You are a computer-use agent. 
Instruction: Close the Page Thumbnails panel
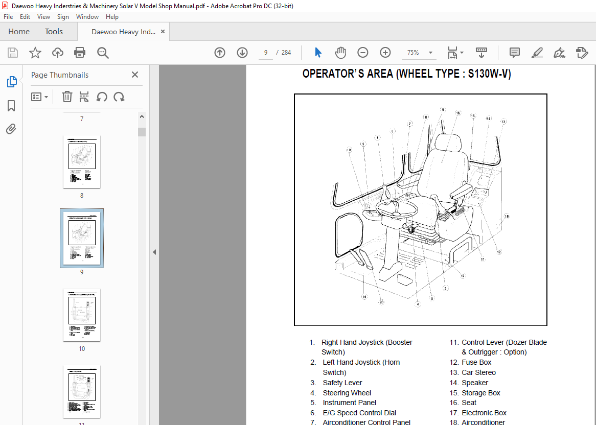coord(135,75)
